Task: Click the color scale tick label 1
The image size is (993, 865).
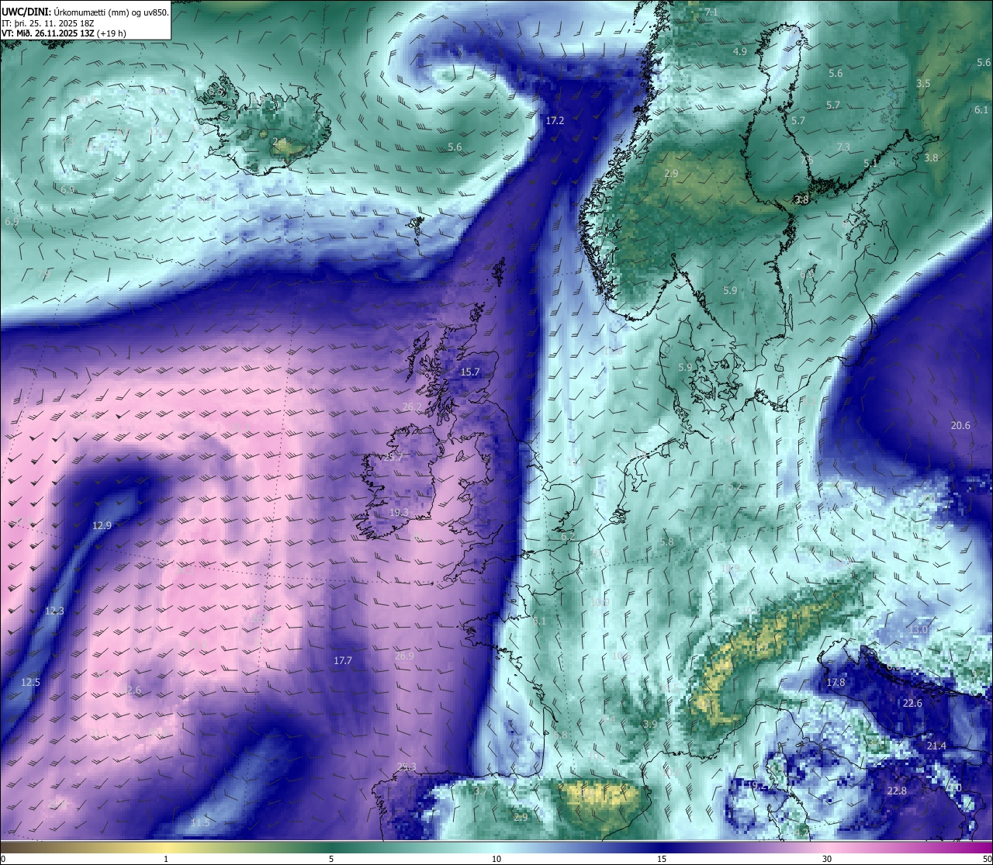Action: pyautogui.click(x=166, y=859)
